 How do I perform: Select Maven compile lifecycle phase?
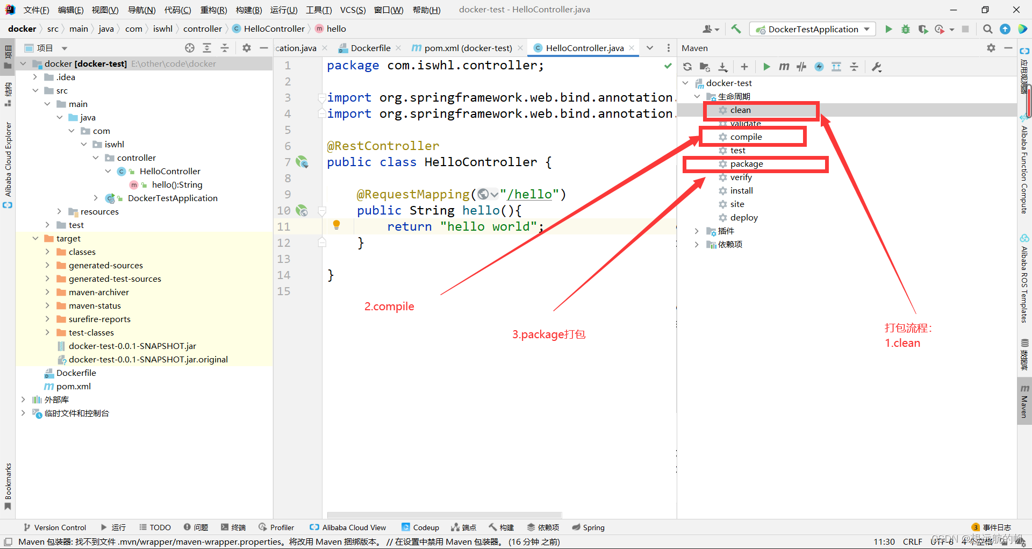746,137
